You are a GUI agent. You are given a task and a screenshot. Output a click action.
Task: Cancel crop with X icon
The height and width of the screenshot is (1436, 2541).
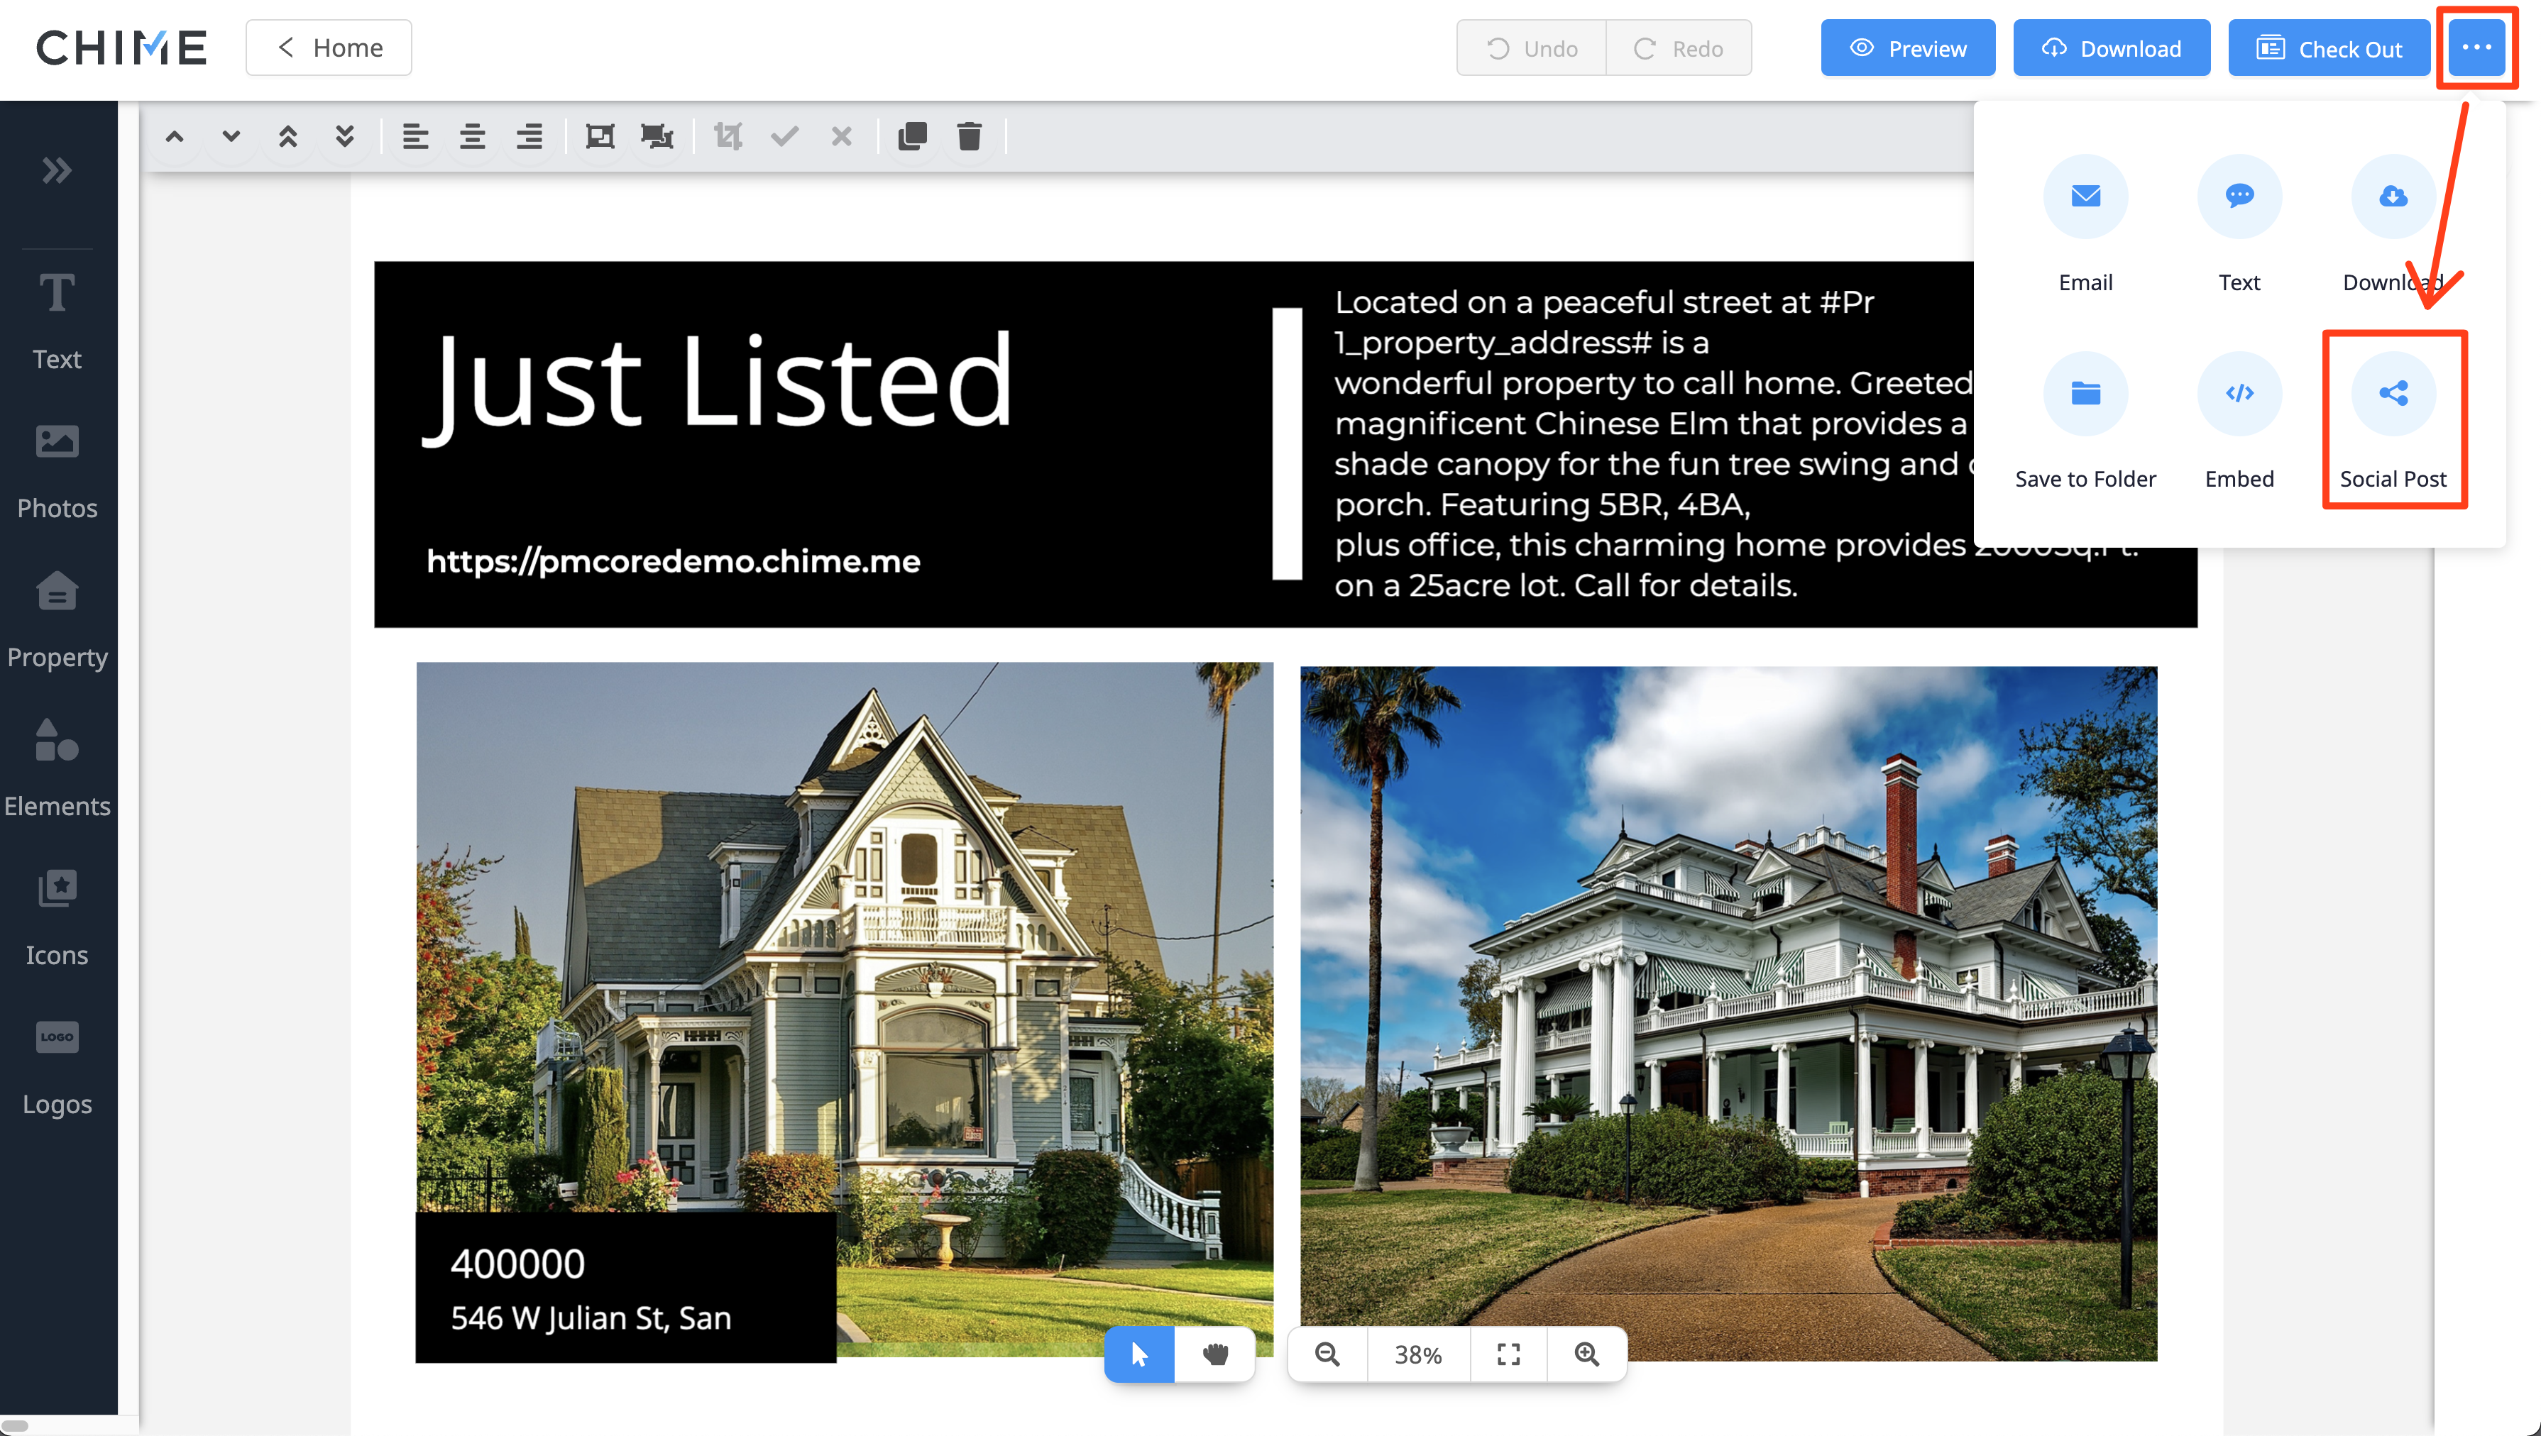841,136
